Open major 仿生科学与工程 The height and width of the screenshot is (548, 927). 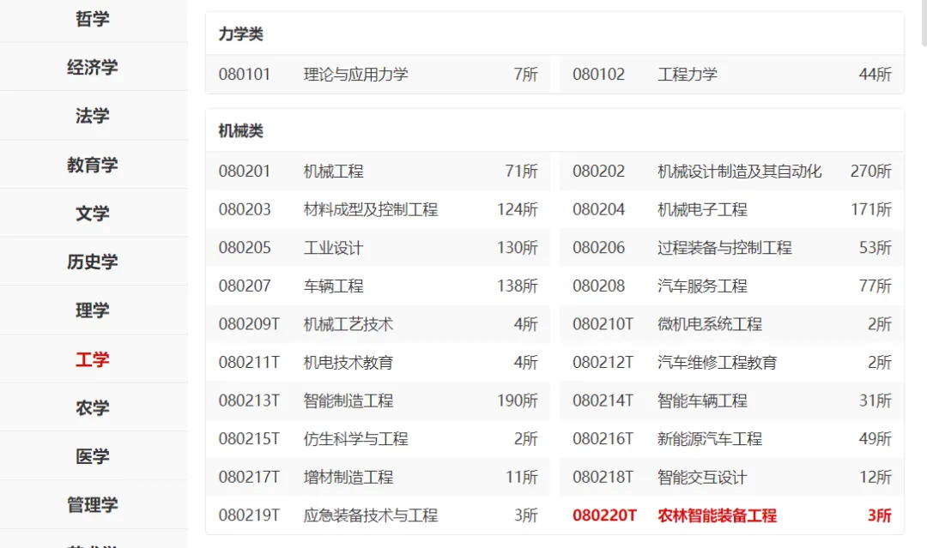click(356, 439)
